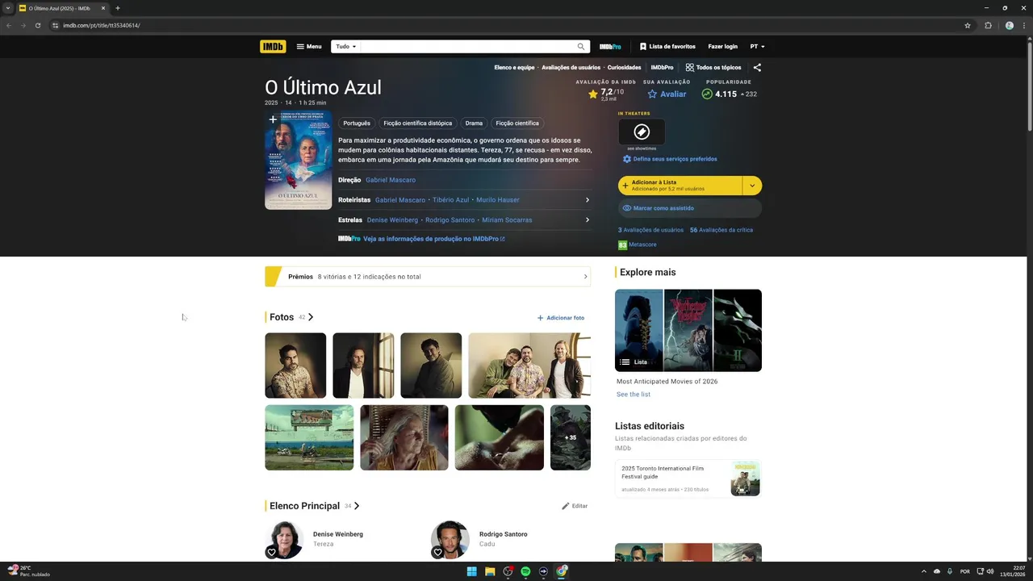Select the Ficção científica chip
This screenshot has width=1033, height=581.
pos(517,123)
